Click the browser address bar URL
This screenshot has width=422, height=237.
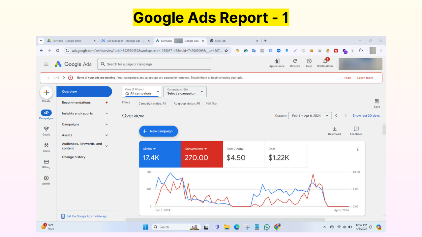click(x=147, y=51)
